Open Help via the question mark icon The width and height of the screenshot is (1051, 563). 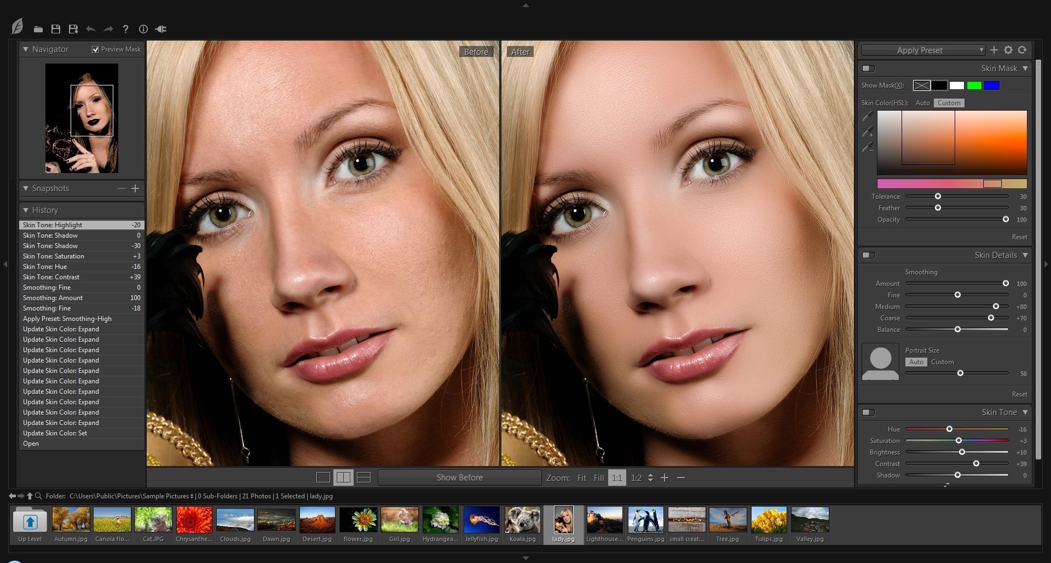point(125,29)
